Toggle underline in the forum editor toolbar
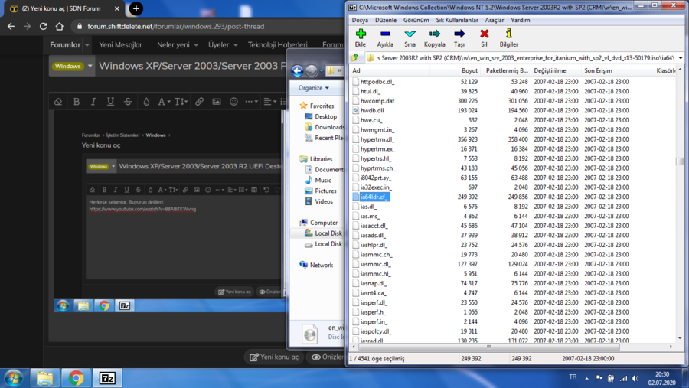Screen dimensions: 689x388 click(110, 102)
